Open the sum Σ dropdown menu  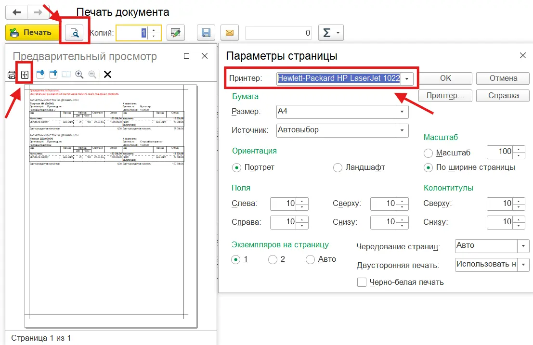tap(331, 33)
